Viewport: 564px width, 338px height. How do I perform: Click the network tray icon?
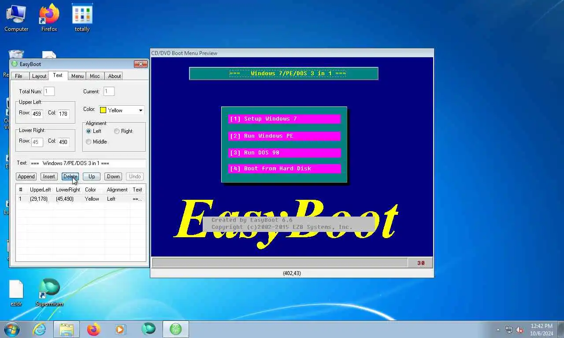click(509, 330)
